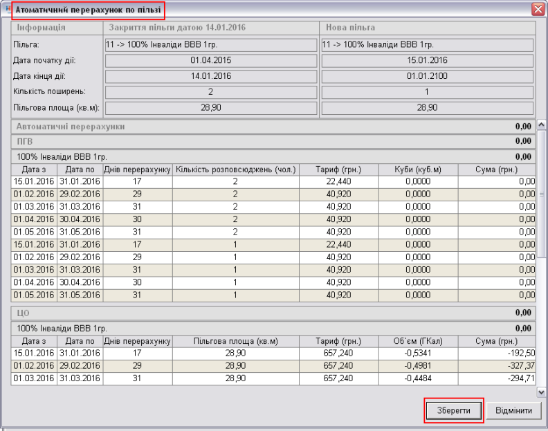548x431 pixels.
Task: Select the cell with sum -192,50
Action: click(493, 353)
